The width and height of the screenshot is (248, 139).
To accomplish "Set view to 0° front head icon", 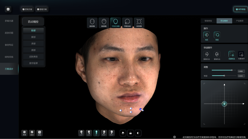I will (x=96, y=133).
